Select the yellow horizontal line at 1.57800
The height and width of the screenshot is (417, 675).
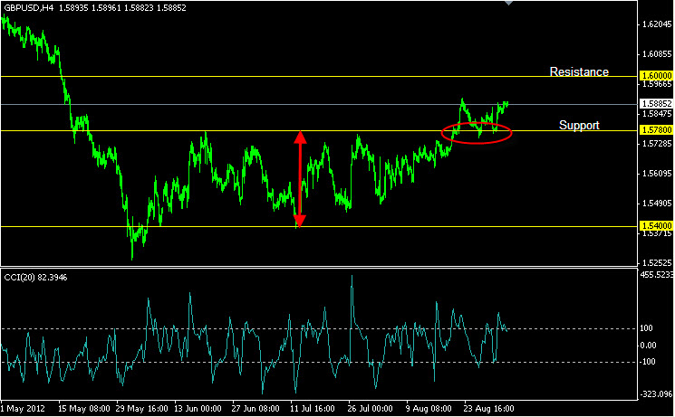pyautogui.click(x=319, y=130)
